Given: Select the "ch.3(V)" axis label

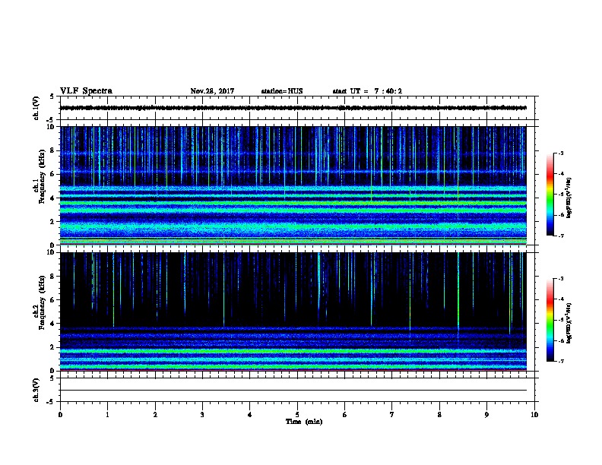Looking at the screenshot, I should point(36,390).
